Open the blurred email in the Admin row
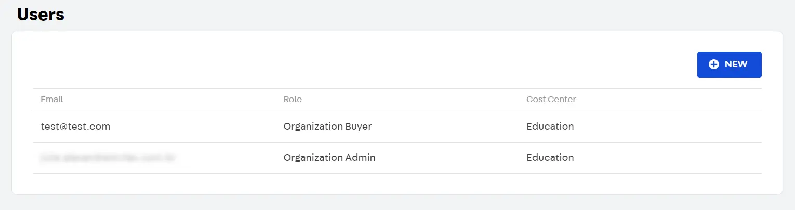 point(107,158)
